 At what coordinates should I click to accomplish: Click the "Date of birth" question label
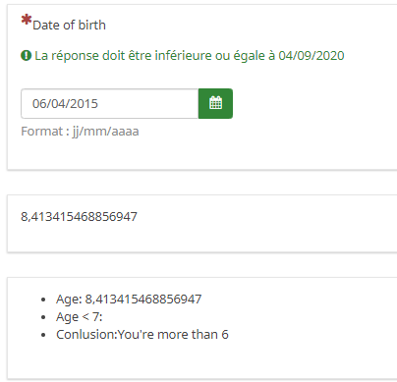69,26
